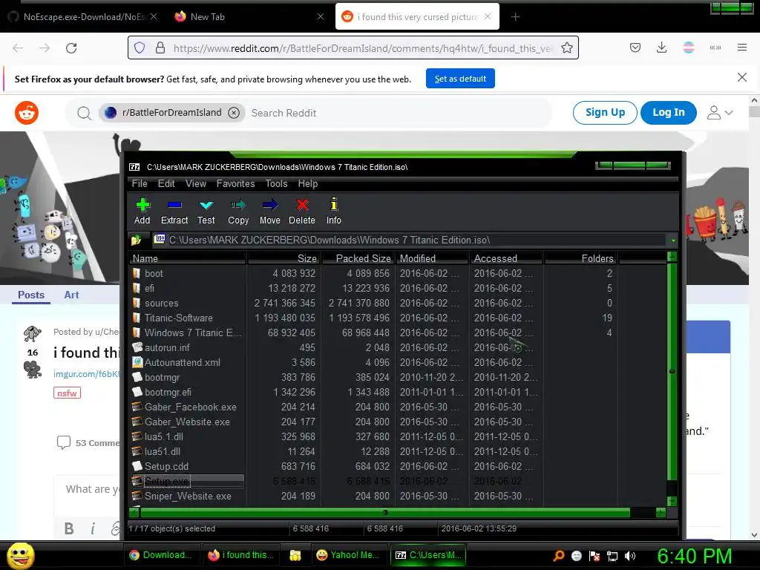The height and width of the screenshot is (570, 760).
Task: Open the taskbar folder icon
Action: (295, 555)
